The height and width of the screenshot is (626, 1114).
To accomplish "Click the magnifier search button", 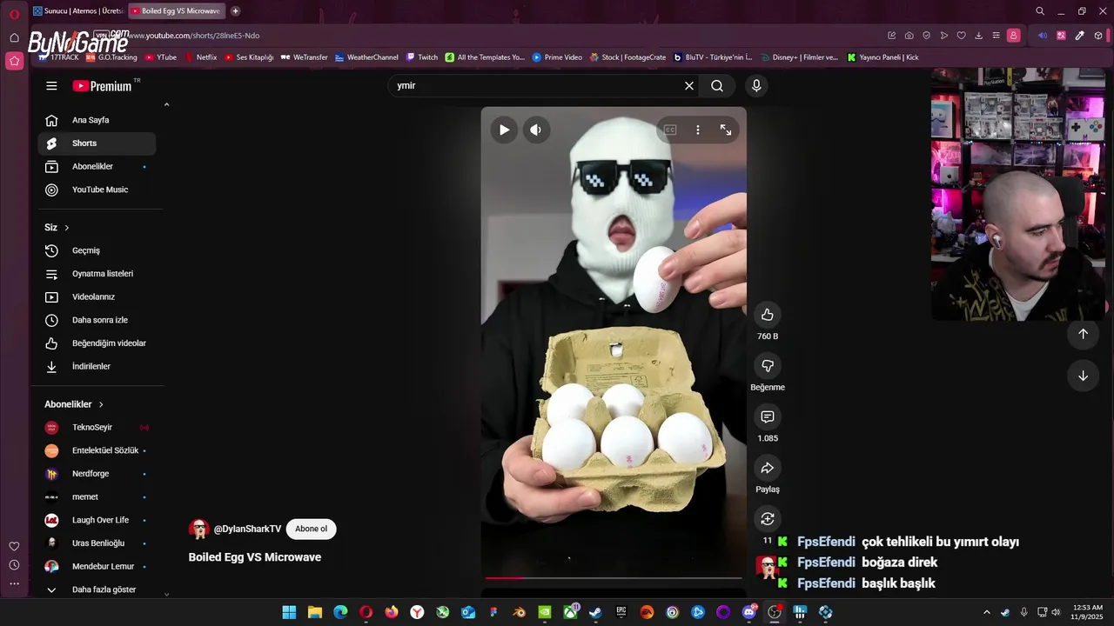I will tap(717, 86).
